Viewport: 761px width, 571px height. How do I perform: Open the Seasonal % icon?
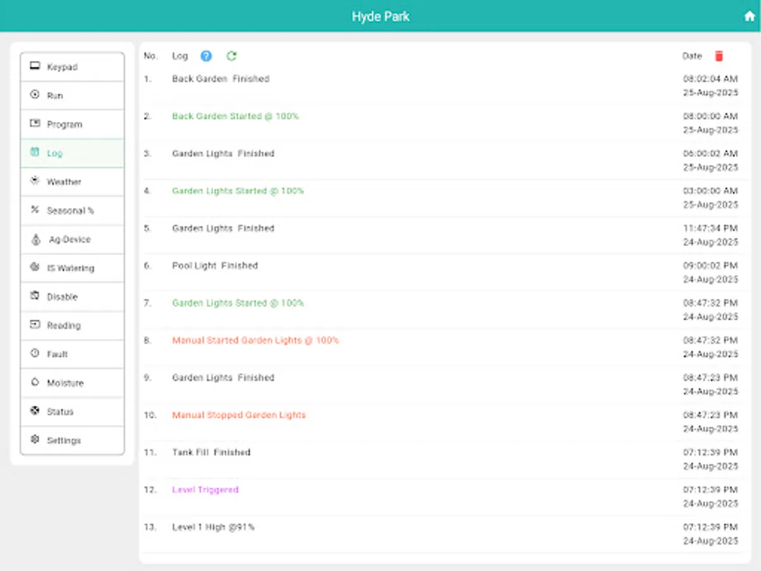pyautogui.click(x=35, y=210)
